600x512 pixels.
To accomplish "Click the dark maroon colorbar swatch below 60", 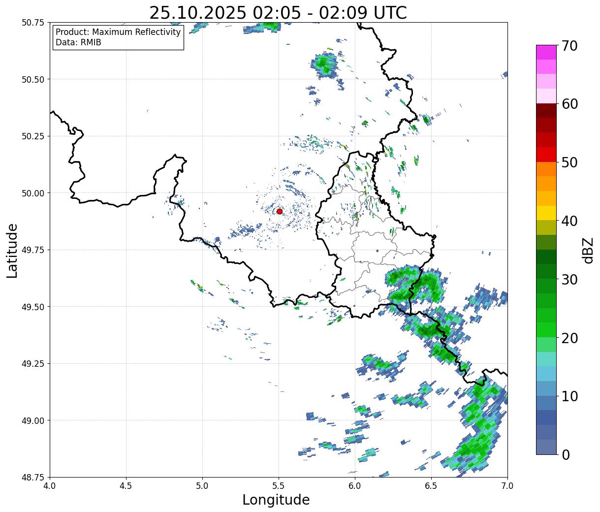I will click(546, 111).
